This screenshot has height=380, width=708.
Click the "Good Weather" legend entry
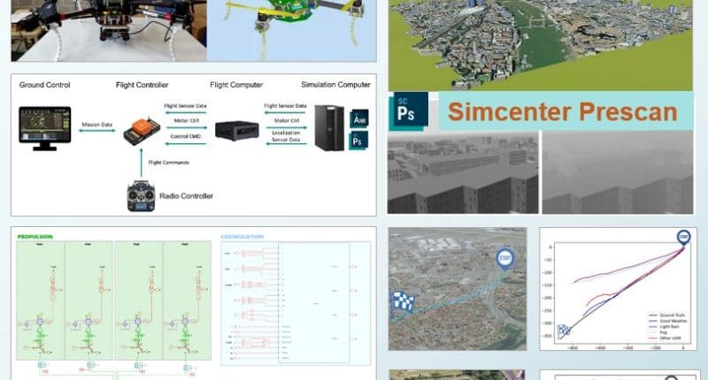tap(667, 321)
